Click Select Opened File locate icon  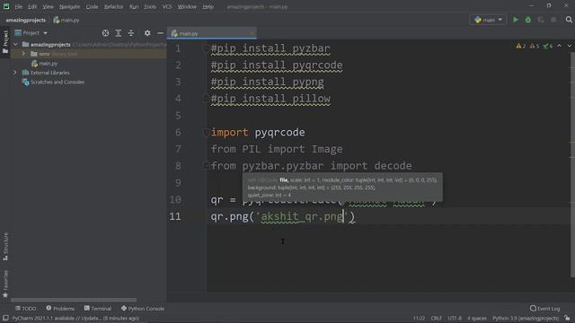(x=105, y=33)
